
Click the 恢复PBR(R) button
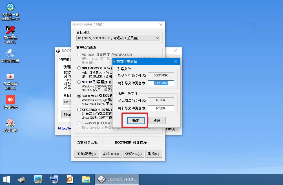[x=133, y=154]
